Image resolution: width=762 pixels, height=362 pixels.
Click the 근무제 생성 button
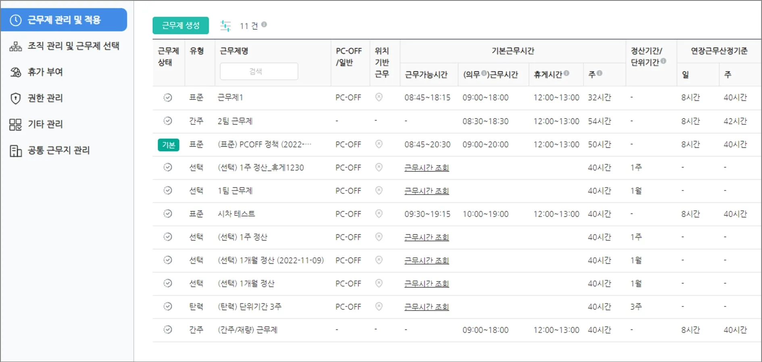point(181,25)
